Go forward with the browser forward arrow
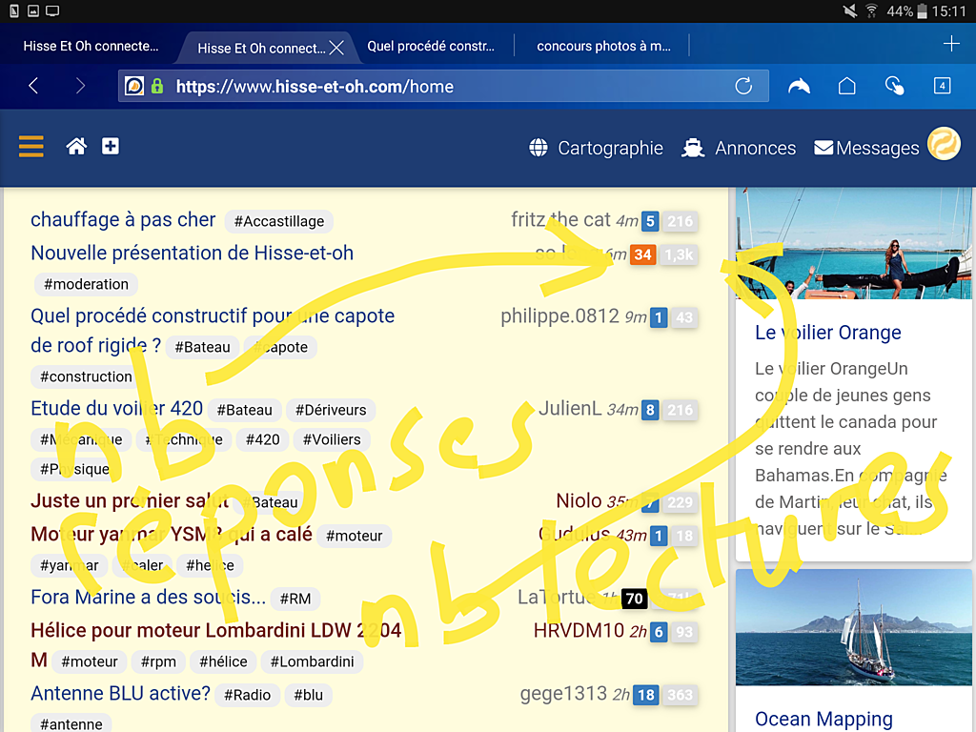Image resolution: width=976 pixels, height=732 pixels. [x=80, y=86]
